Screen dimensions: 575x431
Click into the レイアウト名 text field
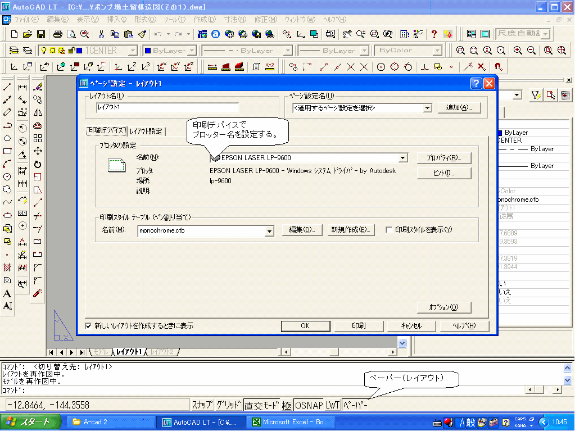167,107
